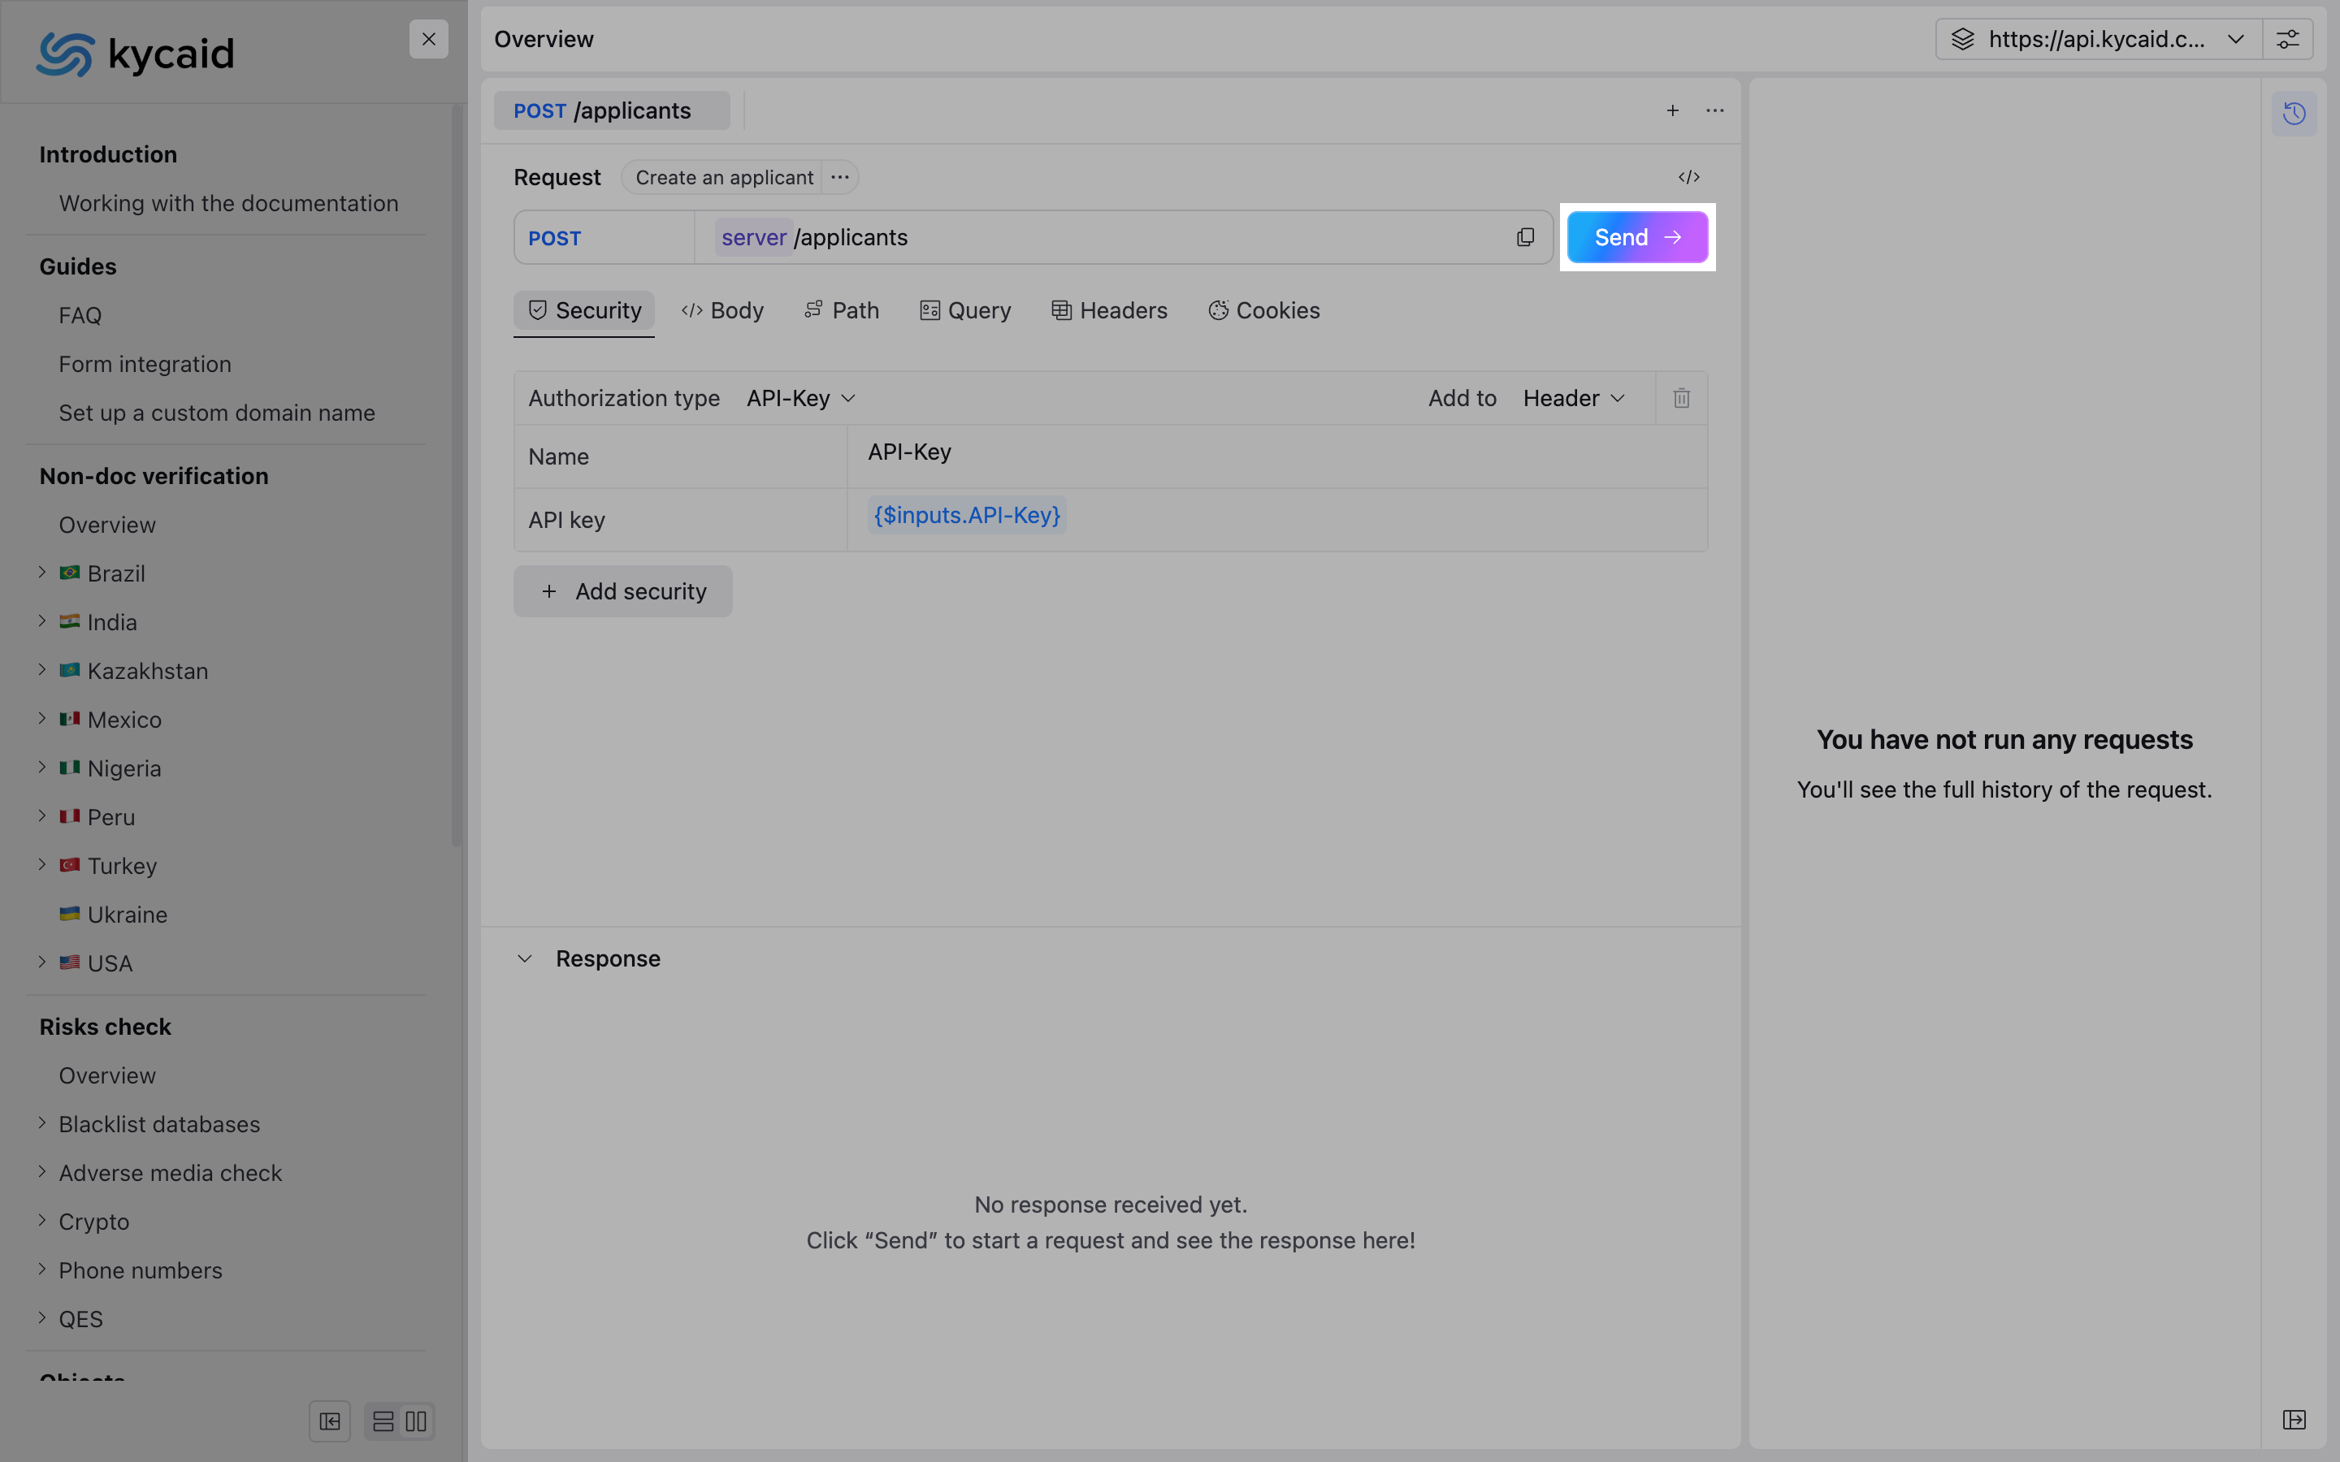The width and height of the screenshot is (2340, 1462).
Task: Switch to the Body tab
Action: point(722,310)
